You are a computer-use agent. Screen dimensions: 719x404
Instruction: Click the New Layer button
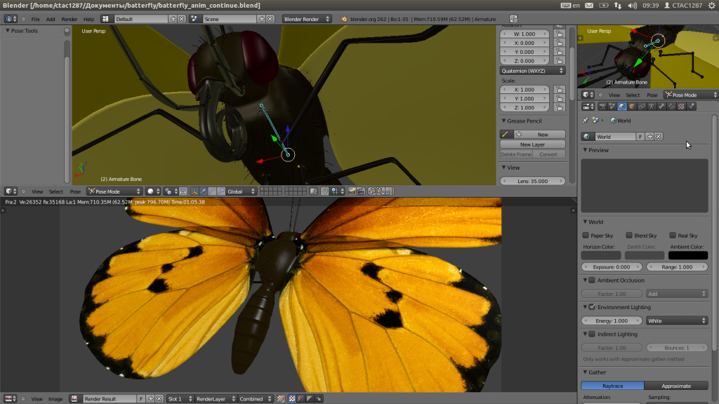[532, 144]
